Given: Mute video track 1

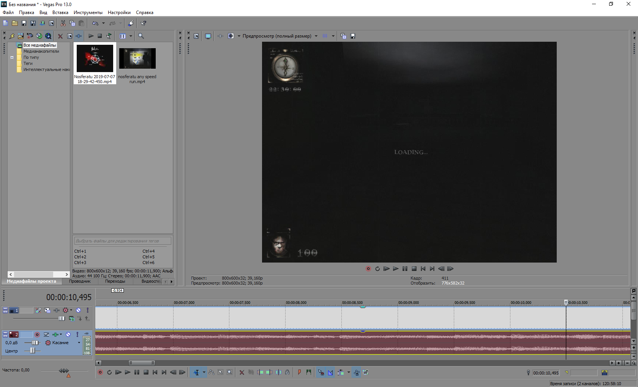Looking at the screenshot, I should 79,310.
